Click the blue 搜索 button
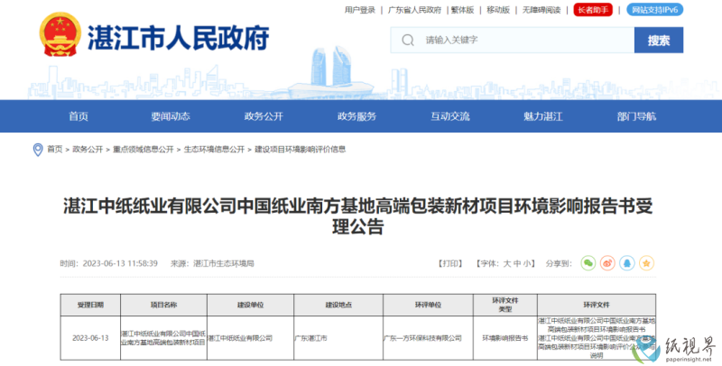This screenshot has height=366, width=722. coord(659,40)
